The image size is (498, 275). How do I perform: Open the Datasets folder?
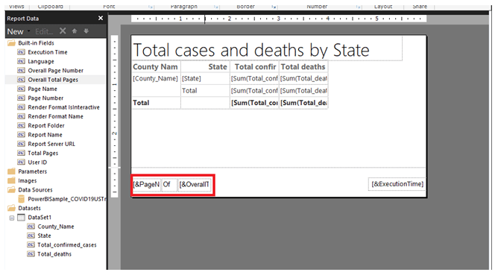point(30,209)
